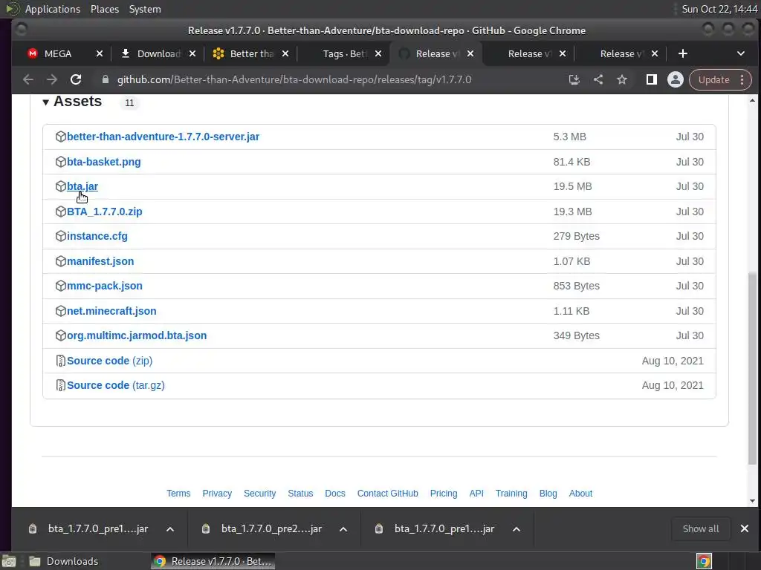
Task: Download Source code (zip)
Action: tap(110, 361)
